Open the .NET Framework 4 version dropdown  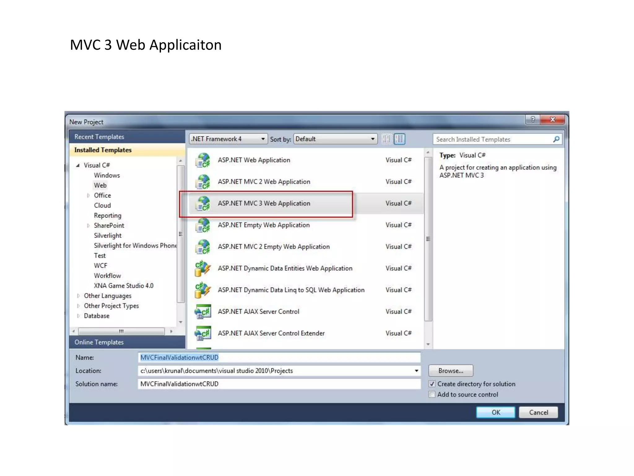tap(228, 139)
